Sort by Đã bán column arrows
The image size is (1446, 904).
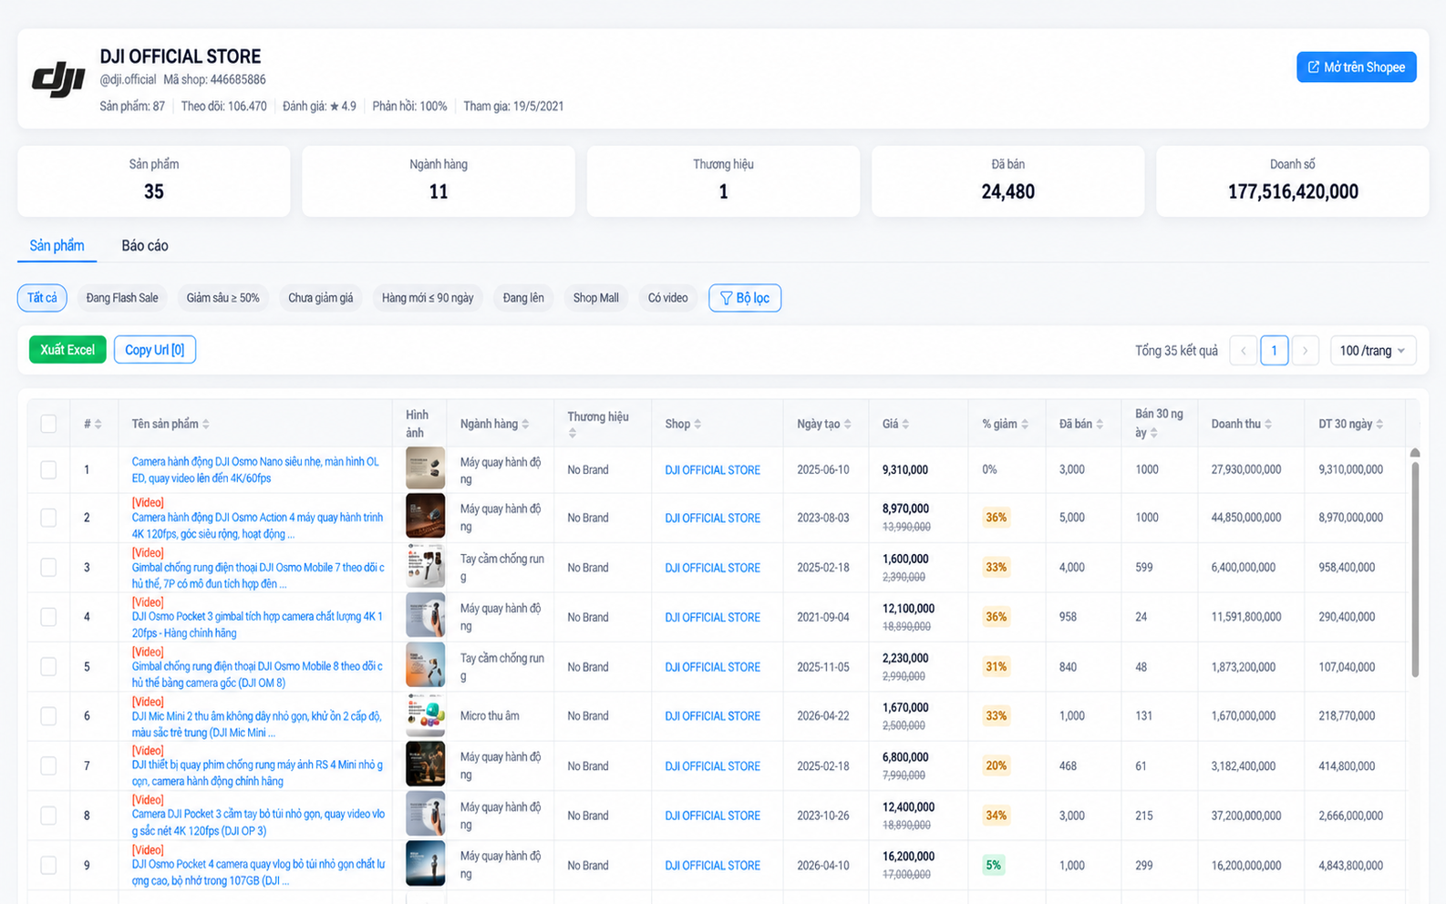1100,424
